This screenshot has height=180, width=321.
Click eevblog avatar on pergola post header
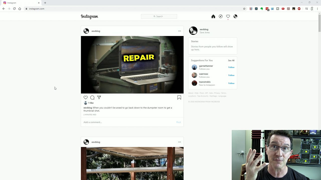[x=86, y=142]
